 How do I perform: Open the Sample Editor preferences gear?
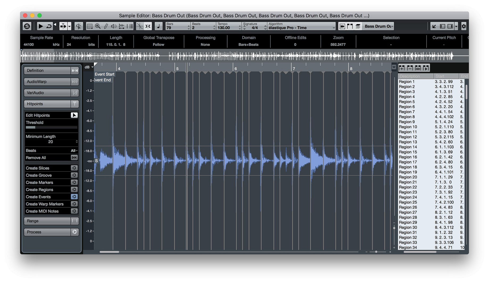click(463, 26)
